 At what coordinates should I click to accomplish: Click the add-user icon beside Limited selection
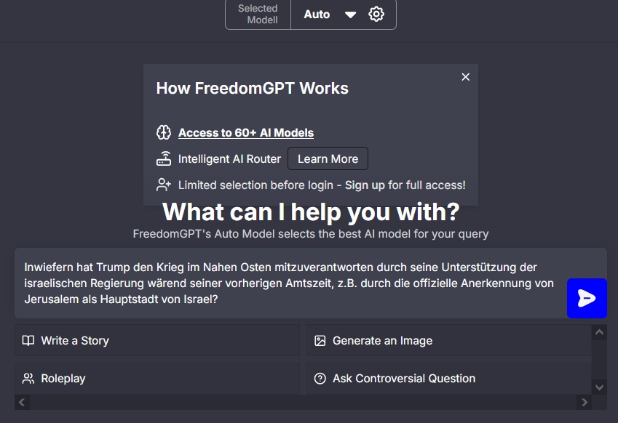(x=164, y=185)
